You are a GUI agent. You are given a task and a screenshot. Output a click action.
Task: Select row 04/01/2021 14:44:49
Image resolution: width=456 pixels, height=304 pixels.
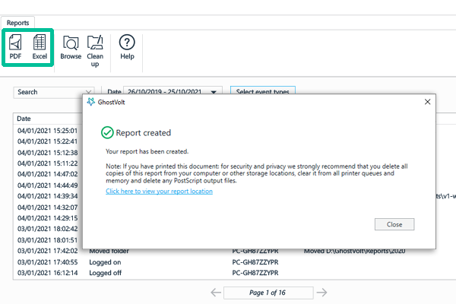[x=47, y=185]
